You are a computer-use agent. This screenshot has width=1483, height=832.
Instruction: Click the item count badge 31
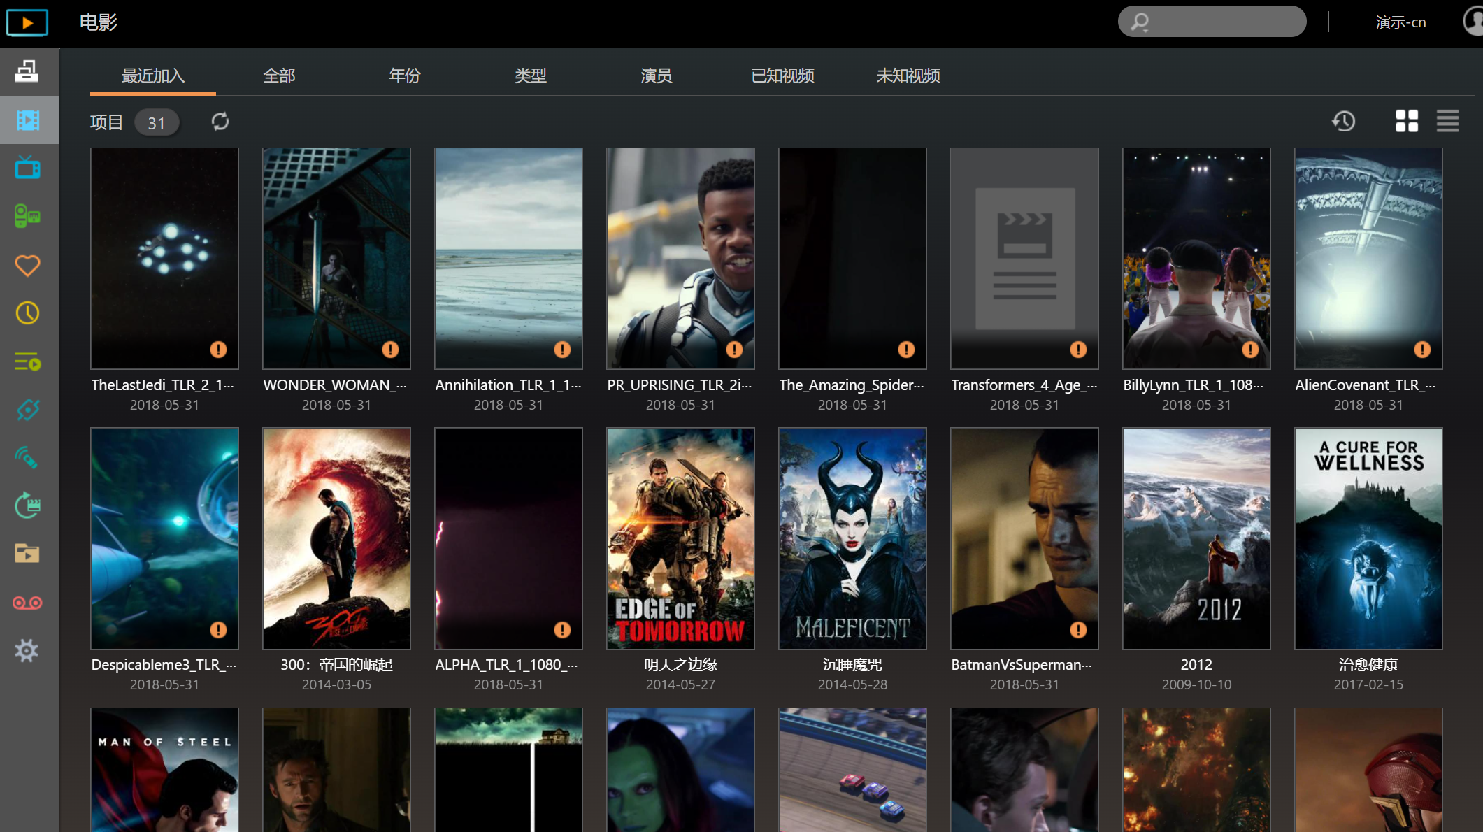(157, 123)
